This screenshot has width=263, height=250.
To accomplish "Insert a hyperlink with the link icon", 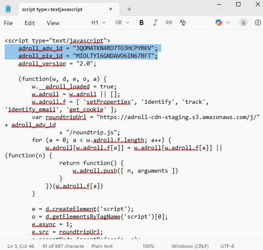I will [x=169, y=23].
